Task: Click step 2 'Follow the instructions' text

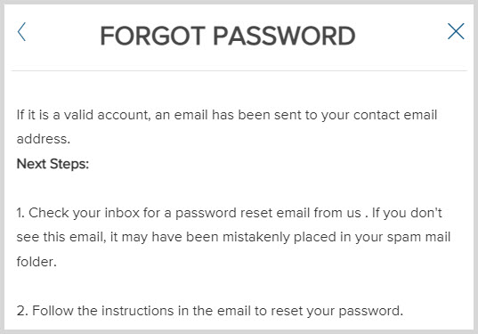Action: click(x=210, y=311)
